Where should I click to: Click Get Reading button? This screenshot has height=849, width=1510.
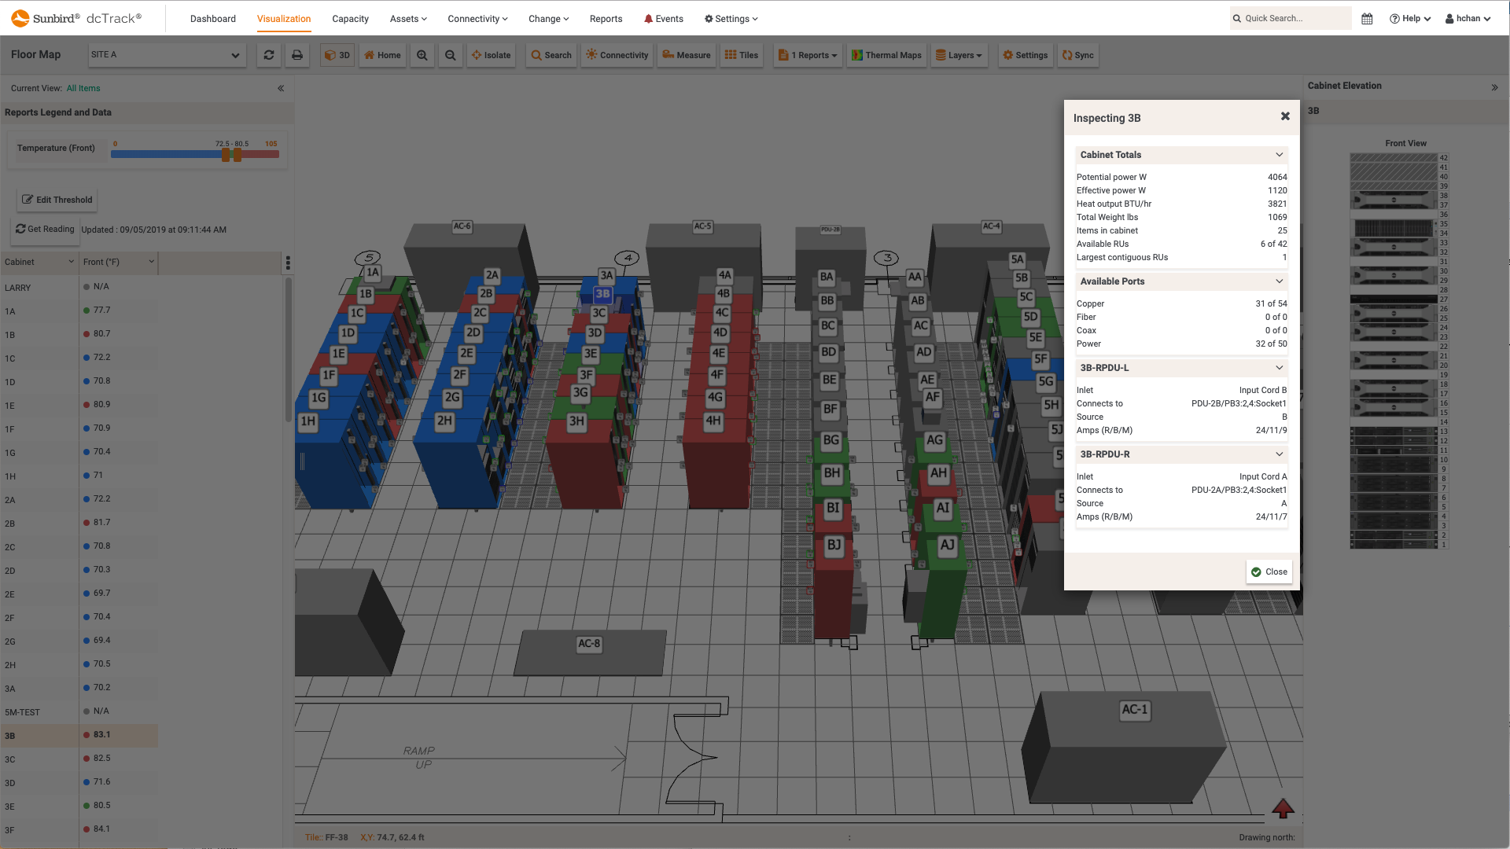point(45,229)
